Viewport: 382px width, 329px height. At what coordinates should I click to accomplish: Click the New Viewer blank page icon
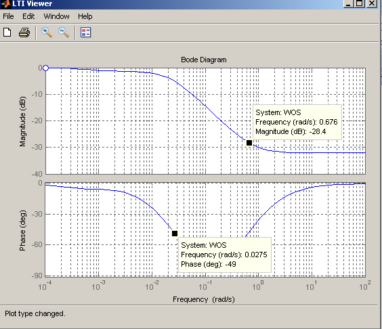coord(7,32)
